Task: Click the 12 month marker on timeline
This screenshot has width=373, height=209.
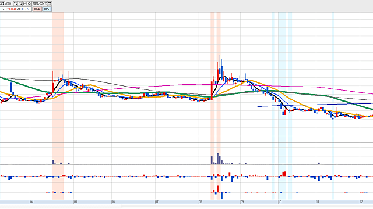Action: pyautogui.click(x=361, y=202)
